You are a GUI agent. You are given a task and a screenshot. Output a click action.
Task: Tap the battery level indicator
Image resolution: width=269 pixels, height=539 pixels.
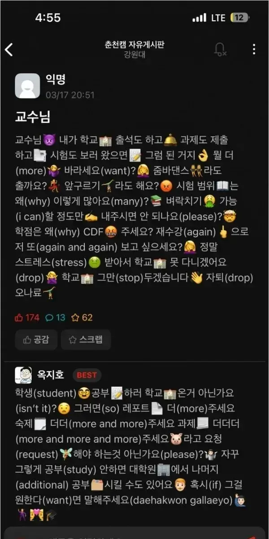(x=239, y=18)
